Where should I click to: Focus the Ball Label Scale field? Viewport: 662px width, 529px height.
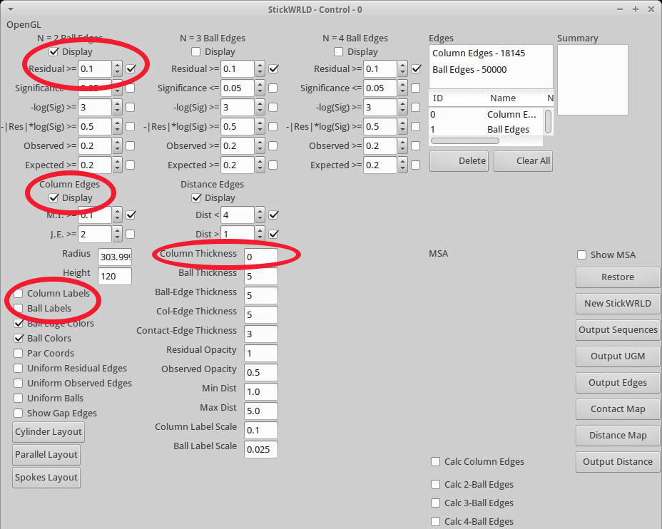coord(261,450)
